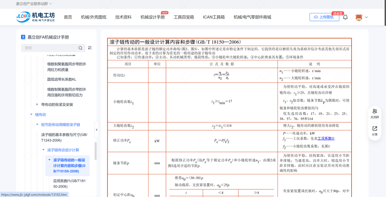Open the 嘉立创产业服务站群 dropdown
The width and height of the screenshot is (386, 197).
[34, 4]
